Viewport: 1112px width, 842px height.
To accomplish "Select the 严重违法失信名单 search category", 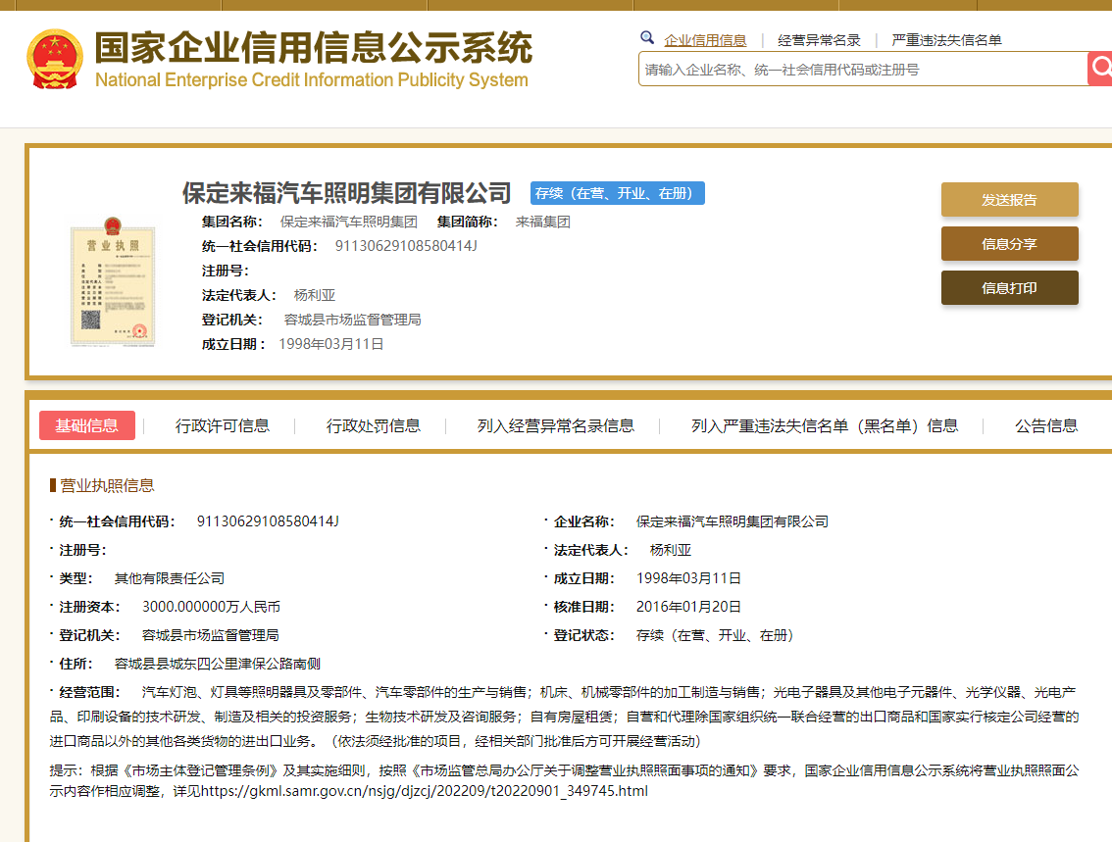I will 946,40.
